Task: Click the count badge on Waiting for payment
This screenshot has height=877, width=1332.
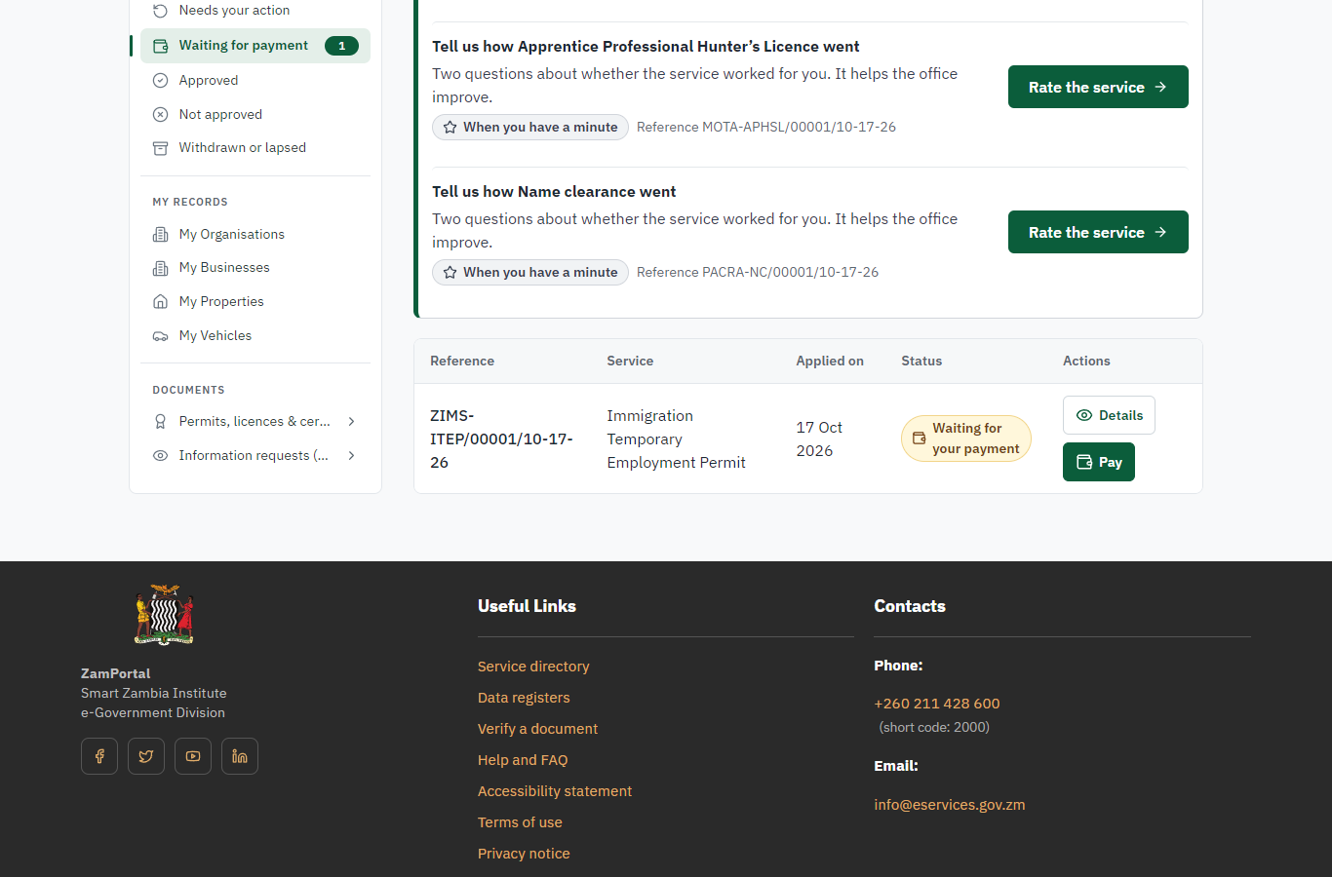Action: (x=341, y=46)
